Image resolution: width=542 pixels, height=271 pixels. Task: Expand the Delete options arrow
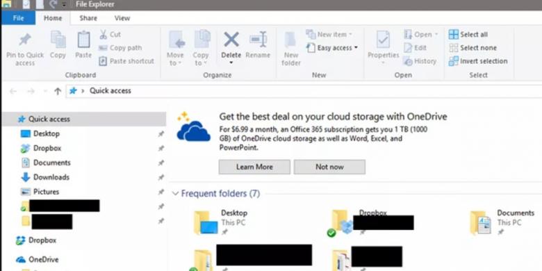point(231,63)
